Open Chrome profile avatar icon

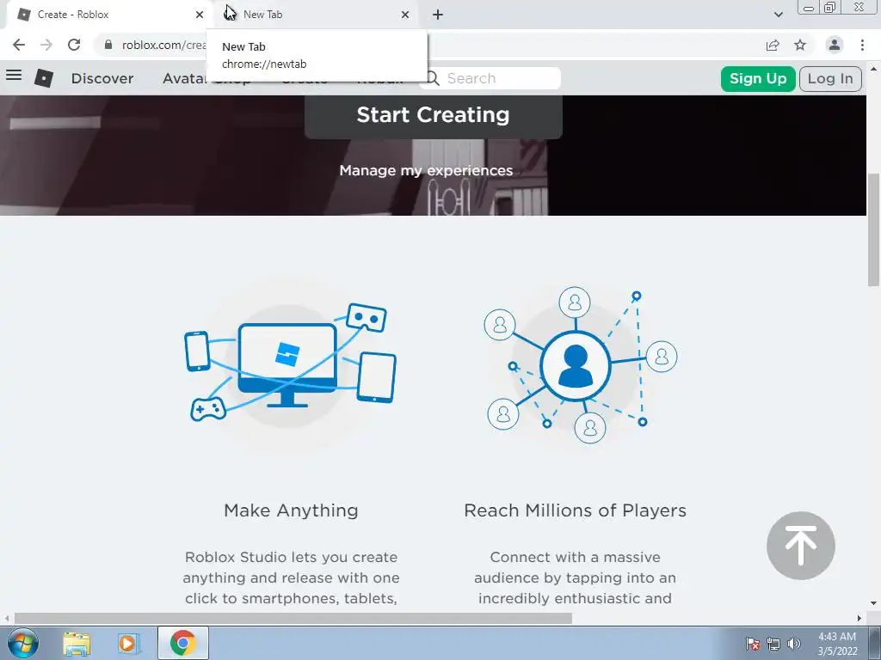click(x=835, y=45)
